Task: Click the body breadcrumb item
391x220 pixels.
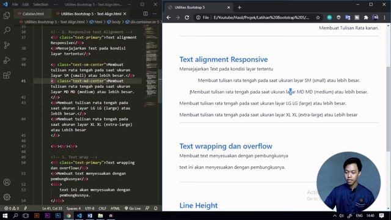Action: [114, 22]
